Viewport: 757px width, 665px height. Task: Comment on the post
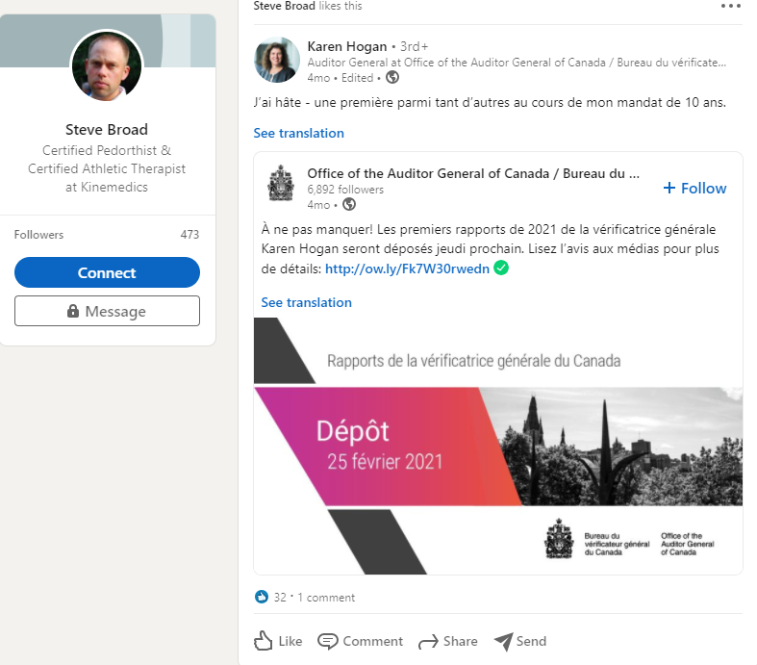coord(360,641)
